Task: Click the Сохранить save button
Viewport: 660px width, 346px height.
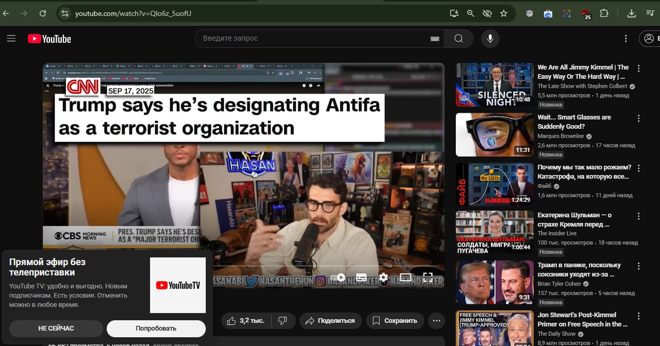Action: coord(395,321)
